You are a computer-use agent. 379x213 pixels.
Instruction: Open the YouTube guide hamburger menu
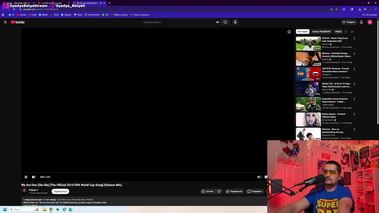tap(5, 22)
